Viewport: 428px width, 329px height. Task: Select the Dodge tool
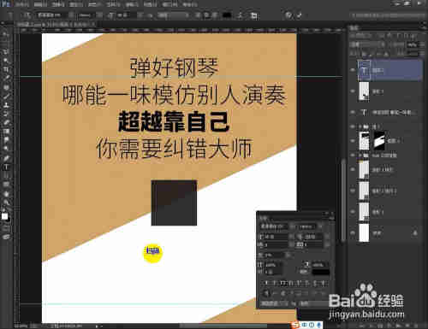6,149
